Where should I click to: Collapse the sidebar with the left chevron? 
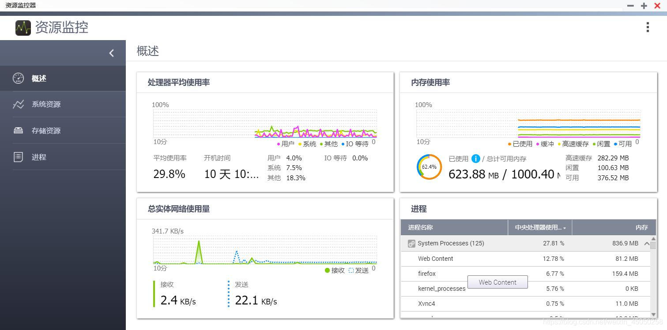112,53
